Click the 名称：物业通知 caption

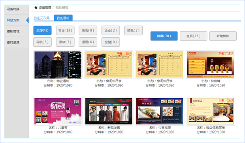(x=58, y=81)
